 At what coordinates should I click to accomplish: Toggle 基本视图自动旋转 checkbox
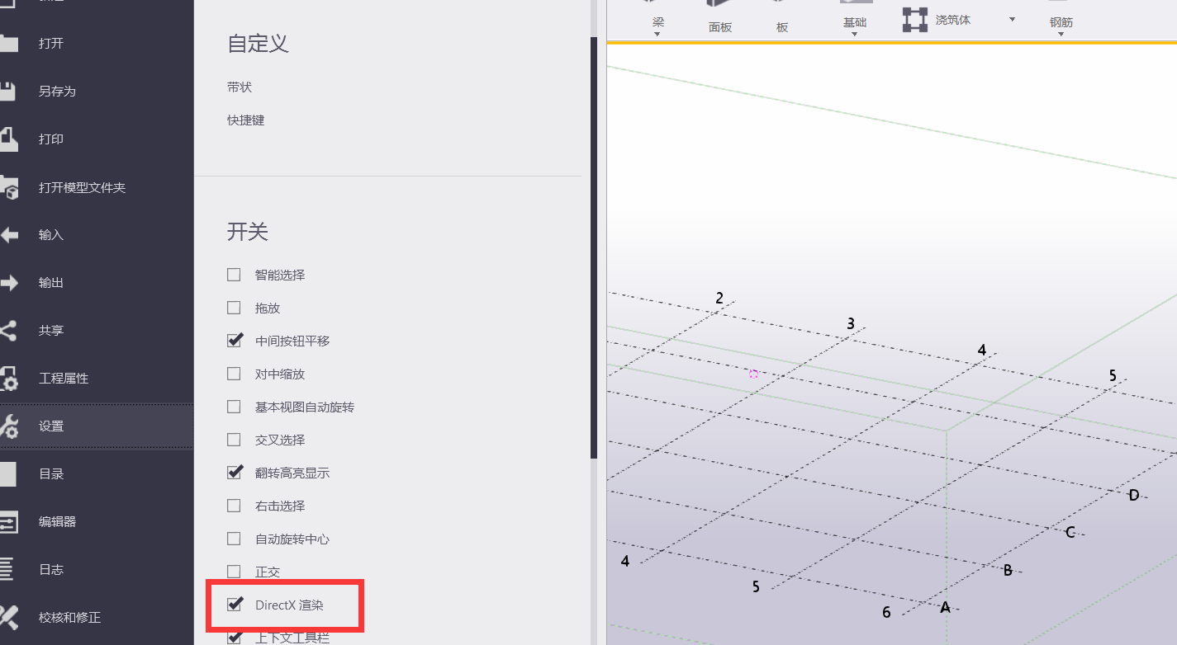tap(234, 407)
